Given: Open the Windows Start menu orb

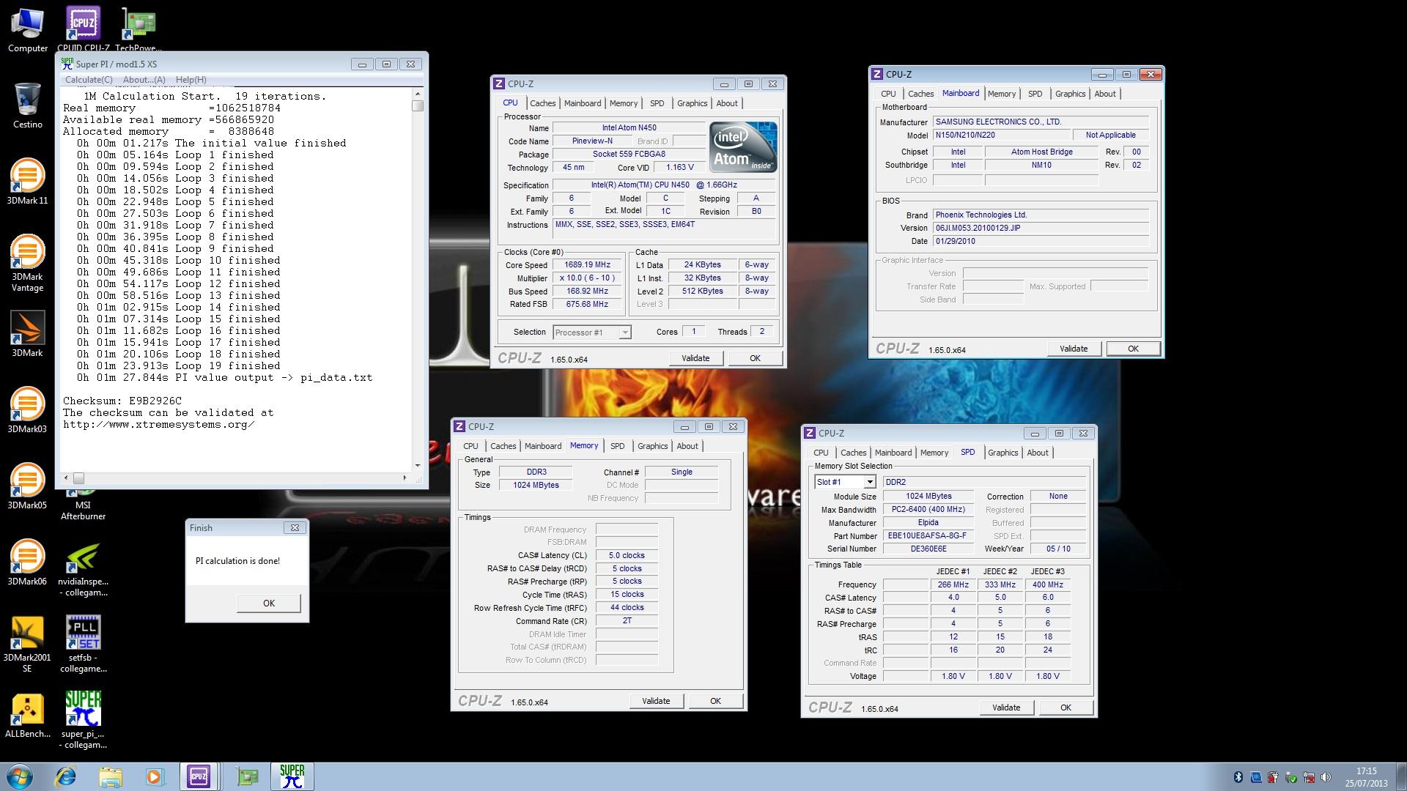Looking at the screenshot, I should 20,776.
